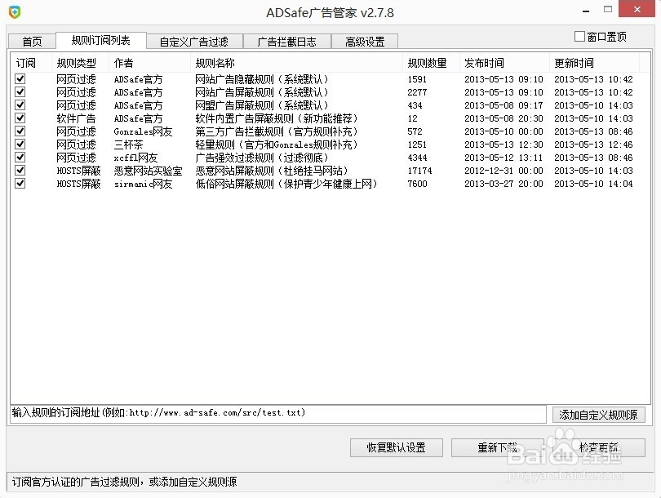Click publish time 2013-05-12 13:11

click(504, 158)
